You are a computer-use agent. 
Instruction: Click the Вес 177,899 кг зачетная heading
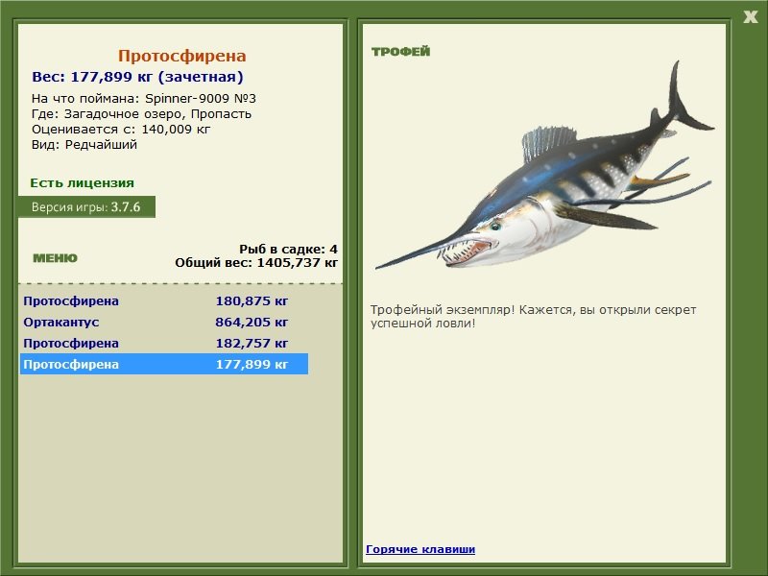[137, 77]
